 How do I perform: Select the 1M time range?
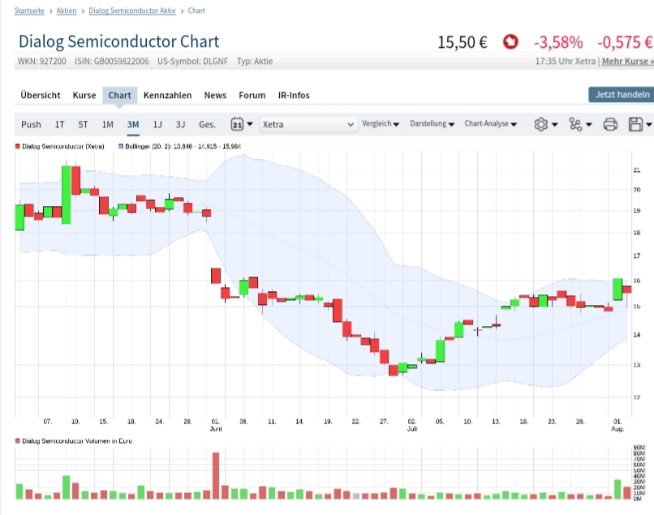107,124
